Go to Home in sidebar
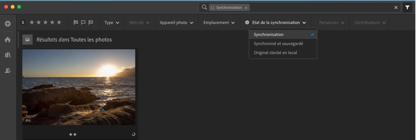416x140 pixels. pos(8,40)
